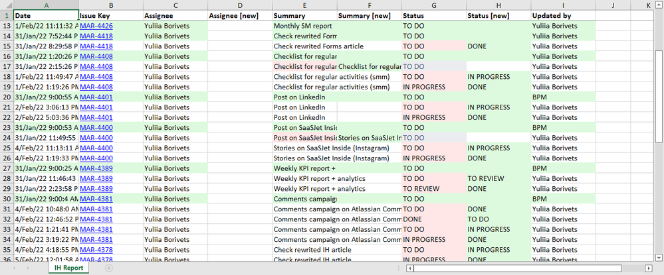Screen dimensions: 664x275
Task: Click the previous sheet navigation arrow
Action: click(x=15, y=268)
